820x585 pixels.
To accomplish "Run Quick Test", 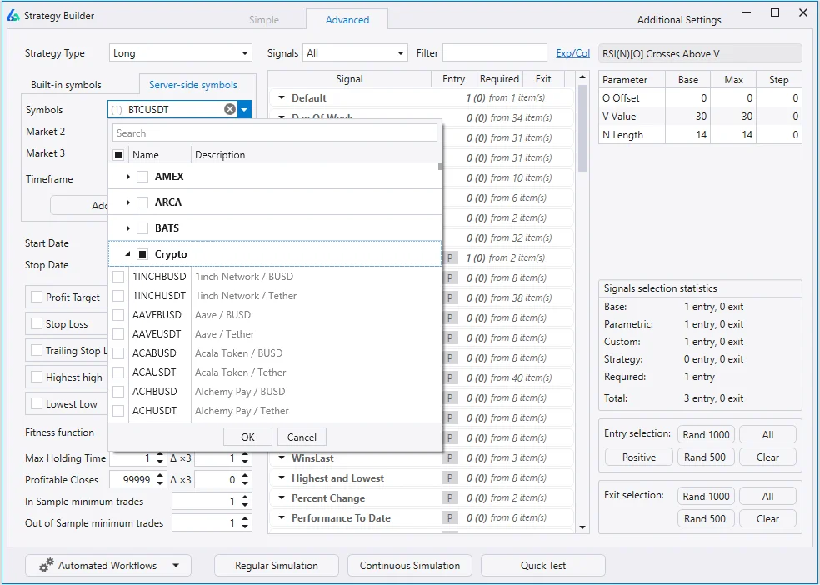I will pyautogui.click(x=542, y=566).
